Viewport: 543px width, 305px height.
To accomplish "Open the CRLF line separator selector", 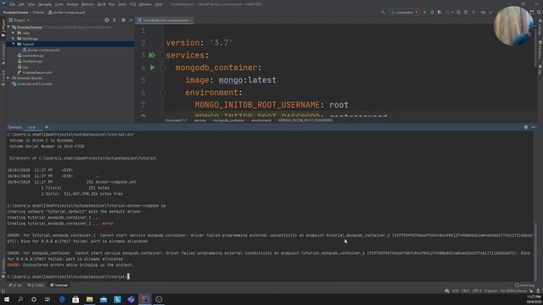I will [x=465, y=291].
